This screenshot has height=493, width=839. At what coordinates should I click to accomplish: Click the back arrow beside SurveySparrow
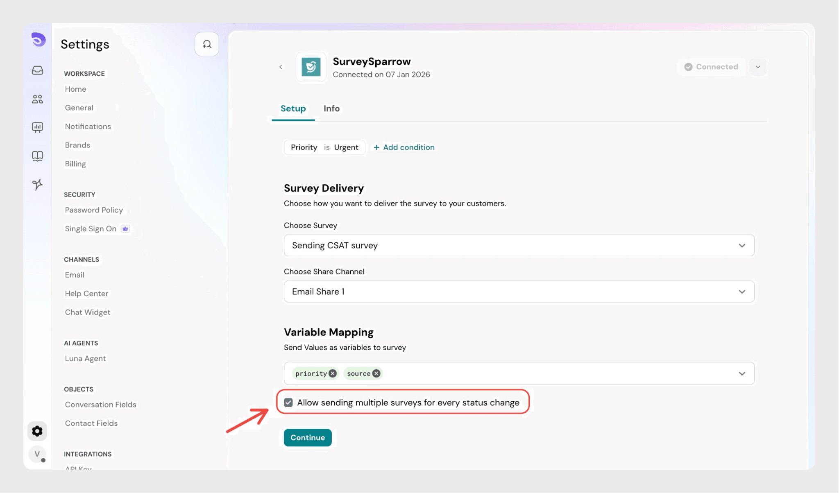pos(281,67)
